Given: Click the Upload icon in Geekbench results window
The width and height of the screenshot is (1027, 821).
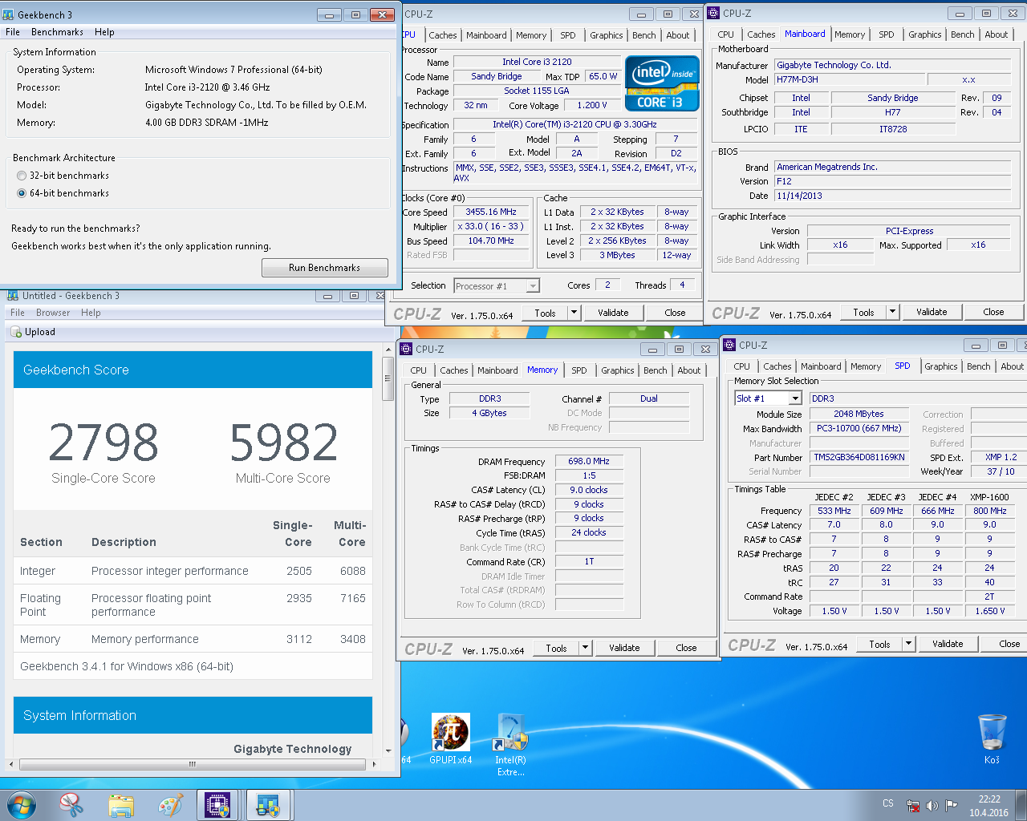Looking at the screenshot, I should (16, 332).
